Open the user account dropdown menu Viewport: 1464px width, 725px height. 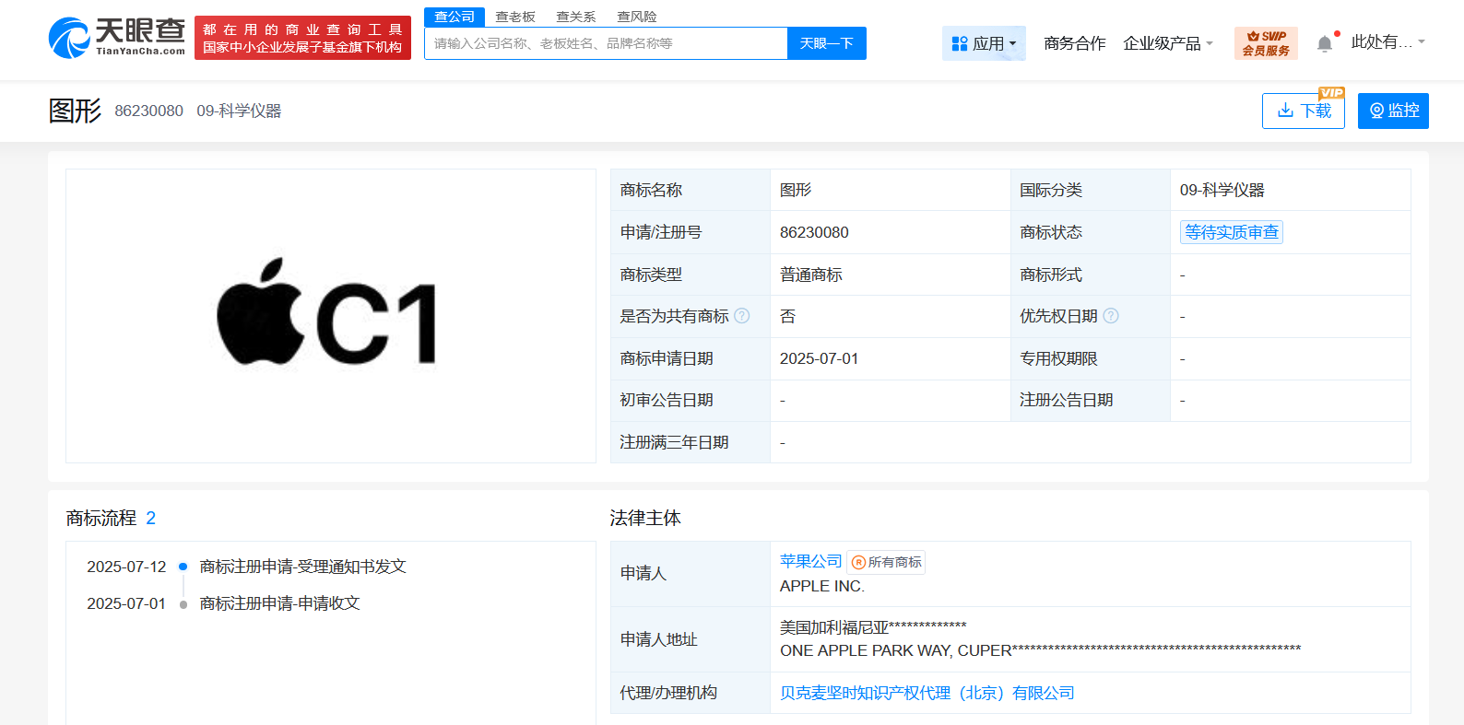pos(1387,42)
